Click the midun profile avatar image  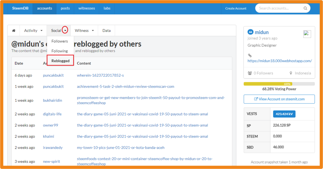307,34
